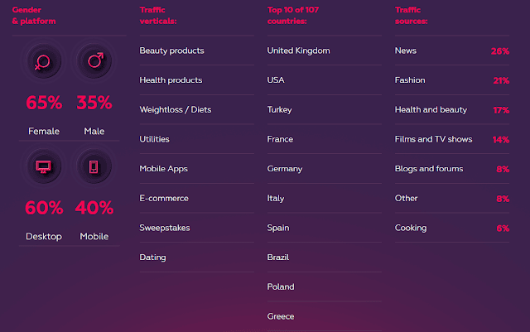Select the mobile phone icon
The width and height of the screenshot is (530, 332).
(94, 166)
